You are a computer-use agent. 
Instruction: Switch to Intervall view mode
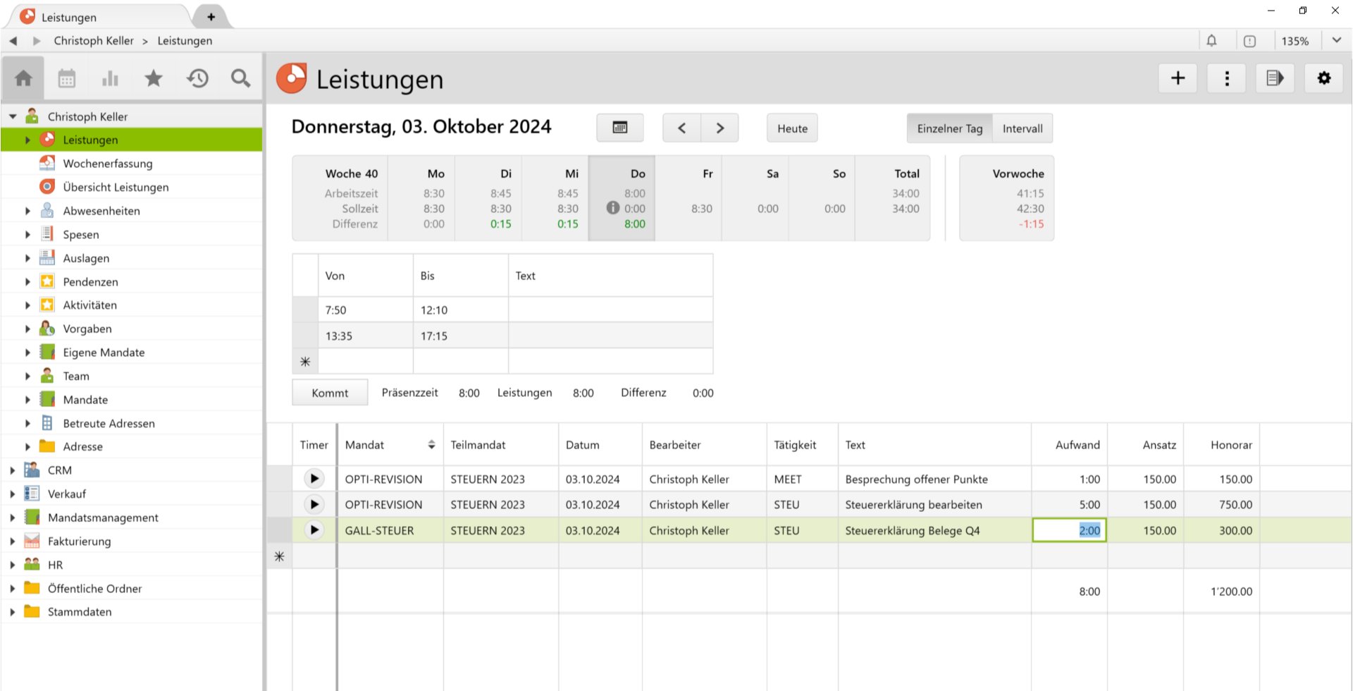click(x=1022, y=128)
